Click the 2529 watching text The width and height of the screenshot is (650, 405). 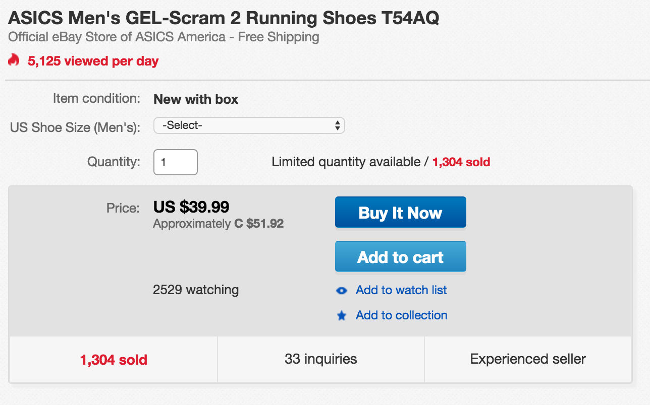coord(196,290)
